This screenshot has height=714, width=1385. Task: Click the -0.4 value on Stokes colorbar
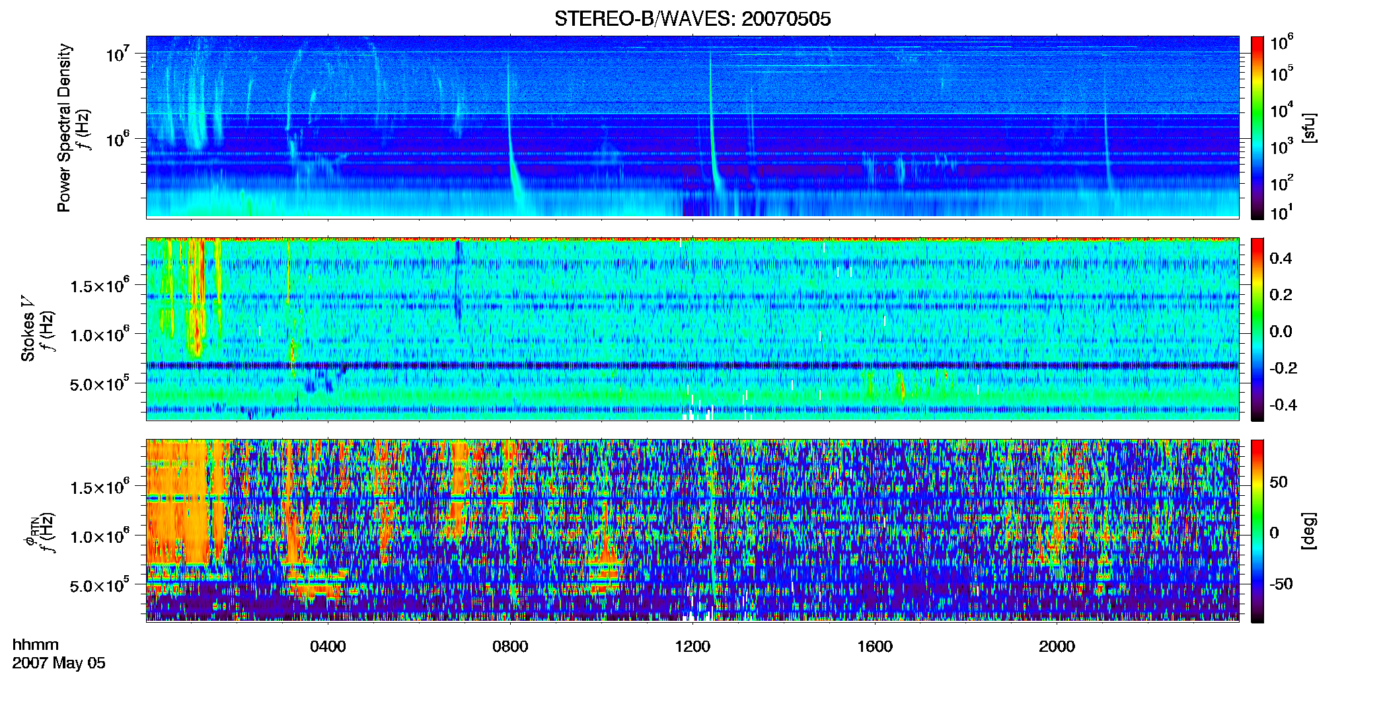click(1283, 405)
